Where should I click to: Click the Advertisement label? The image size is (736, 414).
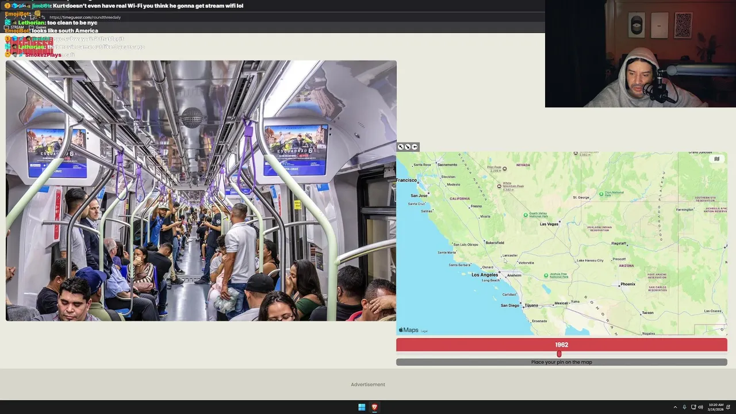(368, 385)
